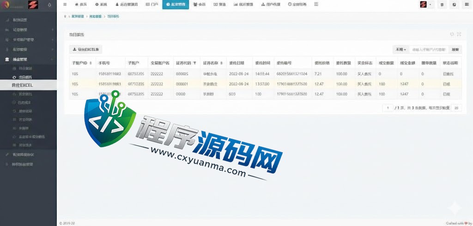Click the page number input showing 1

click(x=388, y=108)
